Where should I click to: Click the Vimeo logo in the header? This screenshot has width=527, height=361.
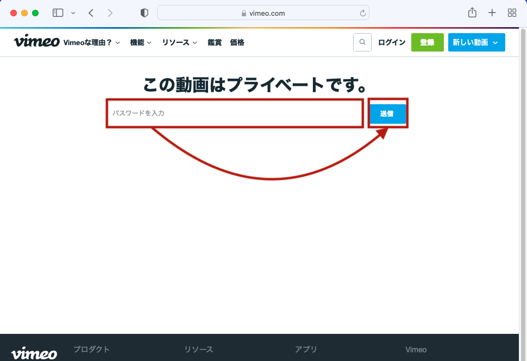pos(36,41)
